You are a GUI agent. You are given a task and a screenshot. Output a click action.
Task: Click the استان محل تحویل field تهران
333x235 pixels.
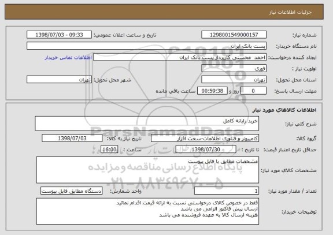234,80
